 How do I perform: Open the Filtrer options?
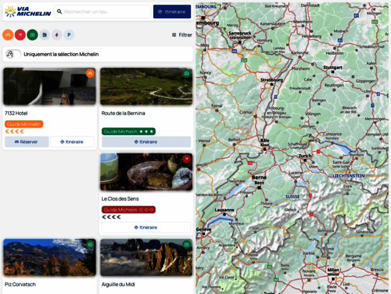coord(182,35)
